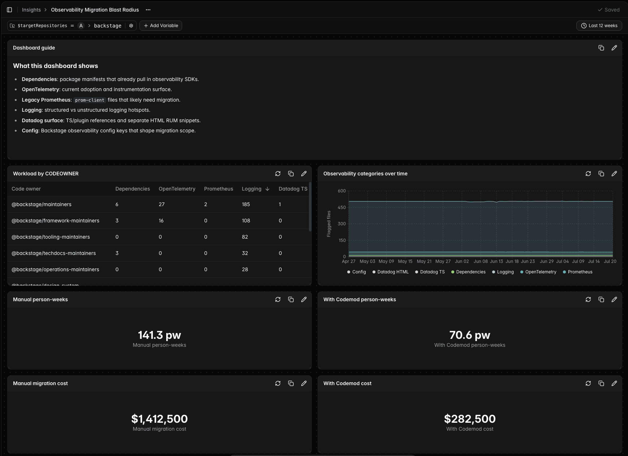
Task: Click Logging value 185 for maintainers
Action: coord(246,204)
